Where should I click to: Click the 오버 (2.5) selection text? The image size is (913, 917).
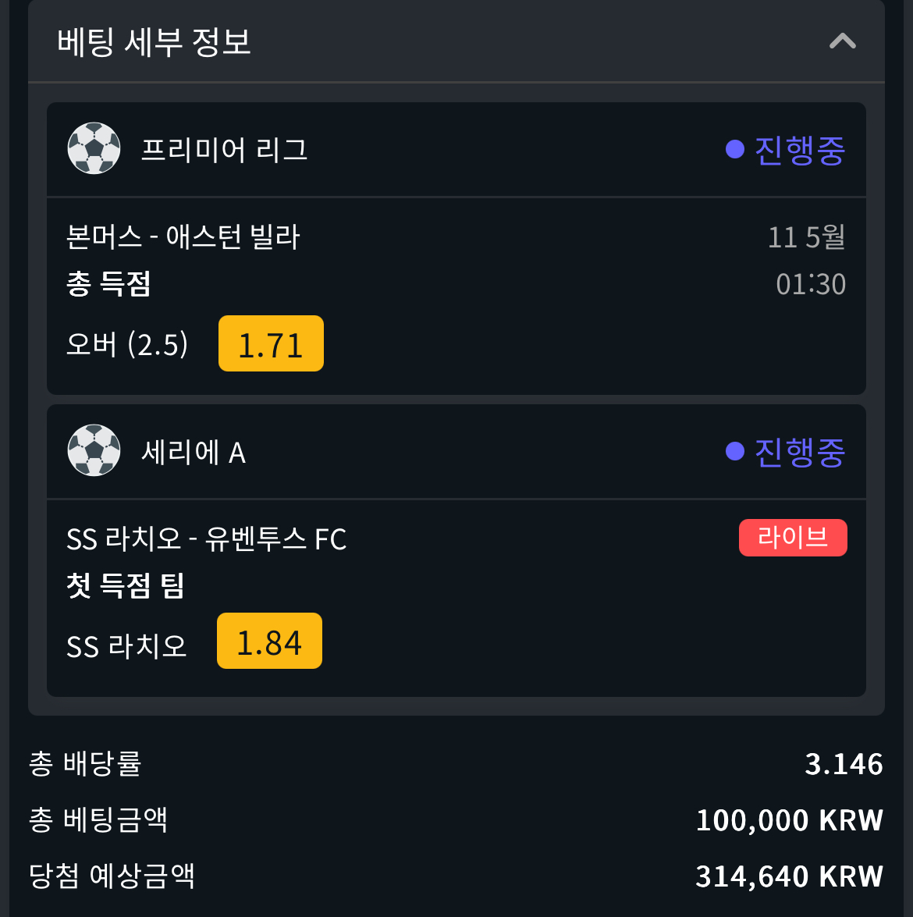[x=127, y=344]
